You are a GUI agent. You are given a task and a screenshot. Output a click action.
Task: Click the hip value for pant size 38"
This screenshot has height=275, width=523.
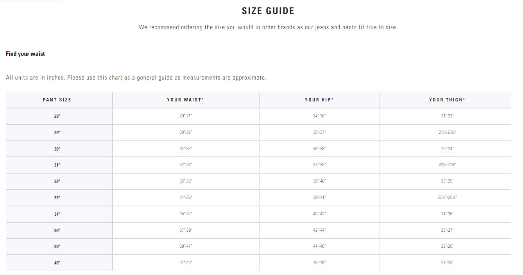click(319, 247)
